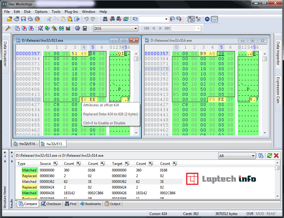Screen dimensions: 284x218
Task: Open the File menu
Action: coord(7,12)
